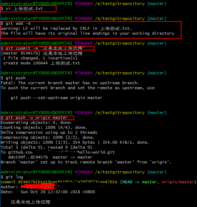The width and height of the screenshot is (197, 207).
Task: Select the 'LF will be replaced by CRLF' warning line
Action: point(66,28)
